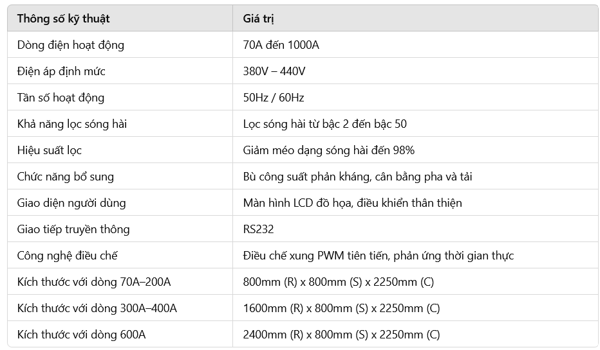The width and height of the screenshot is (600, 350).
Task: Click the 'Thông số kỹ thuật' column header
Action: (x=63, y=19)
